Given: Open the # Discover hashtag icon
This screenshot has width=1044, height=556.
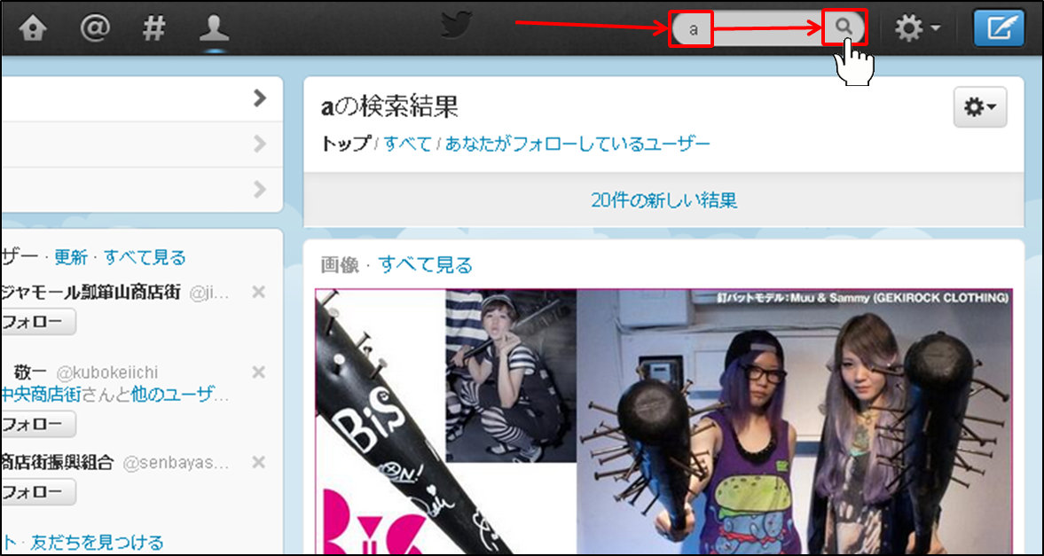Looking at the screenshot, I should pos(153,28).
